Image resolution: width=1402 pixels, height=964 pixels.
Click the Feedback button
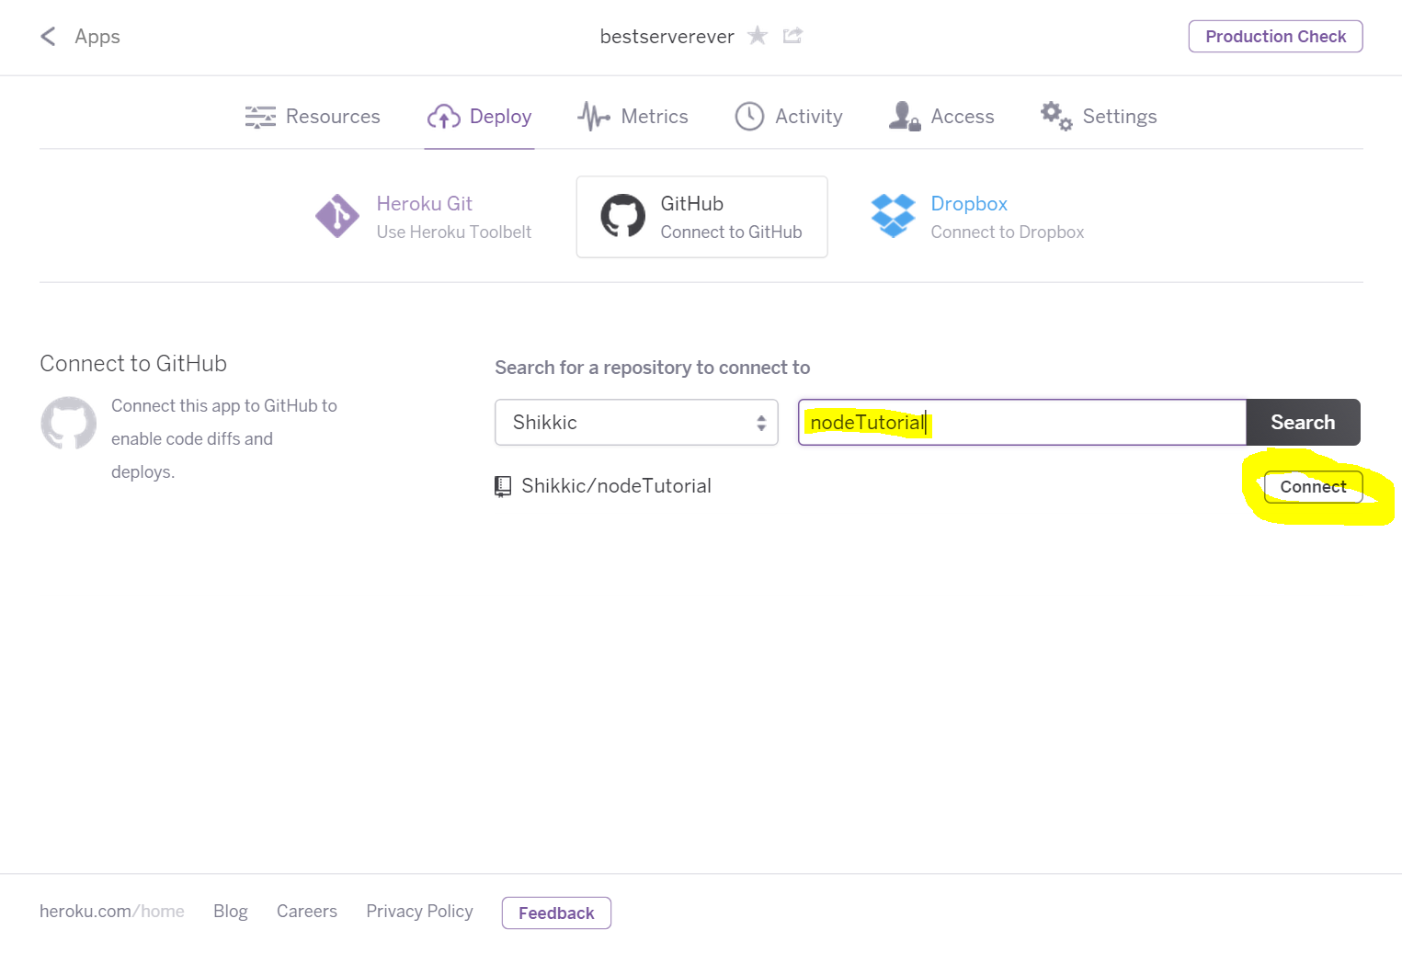(556, 913)
